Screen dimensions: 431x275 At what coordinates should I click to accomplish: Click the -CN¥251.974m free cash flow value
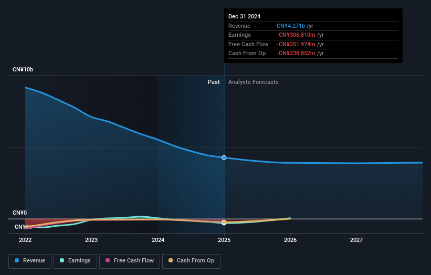[x=296, y=44]
